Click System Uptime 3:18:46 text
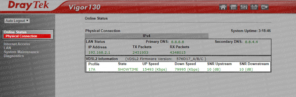 [x=251, y=31]
